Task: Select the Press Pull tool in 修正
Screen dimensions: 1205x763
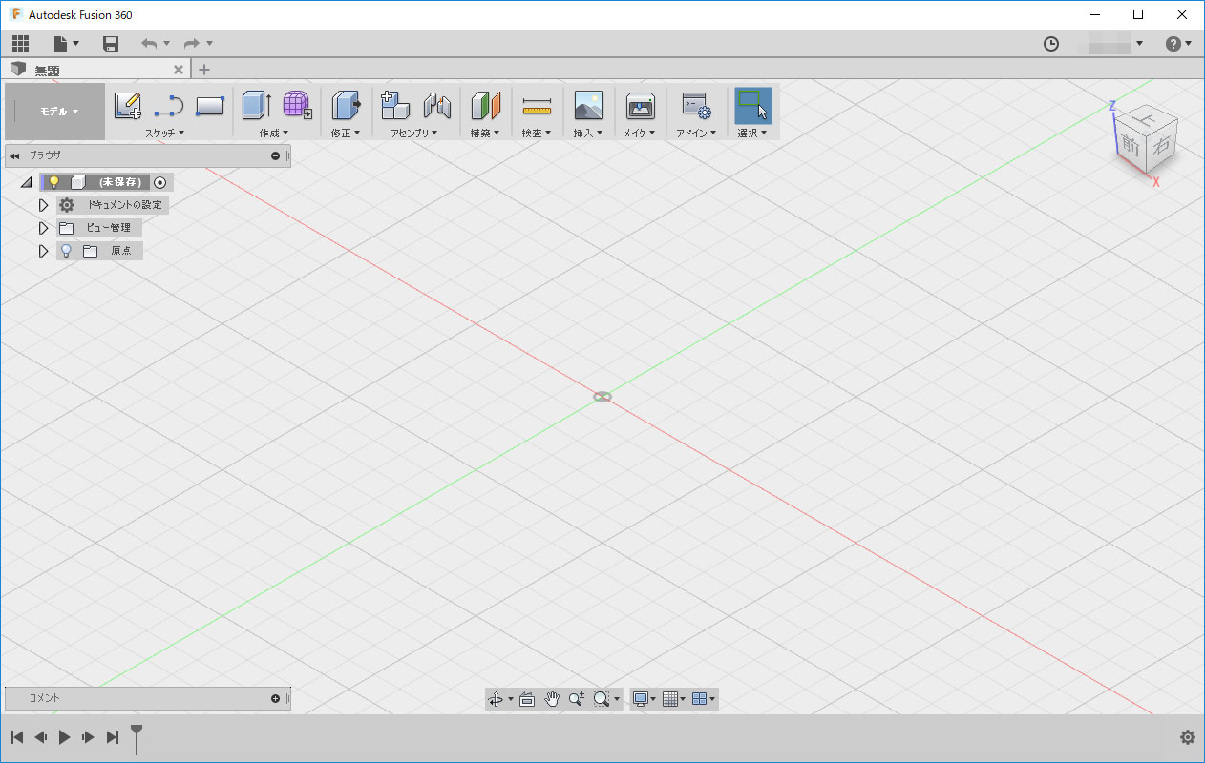Action: tap(345, 105)
